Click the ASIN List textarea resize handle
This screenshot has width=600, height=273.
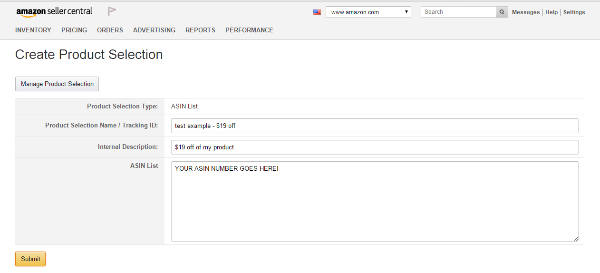(576, 239)
